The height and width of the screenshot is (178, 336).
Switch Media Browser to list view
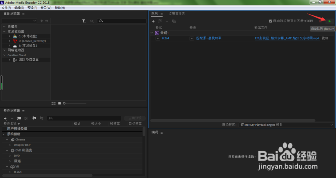click(53, 104)
